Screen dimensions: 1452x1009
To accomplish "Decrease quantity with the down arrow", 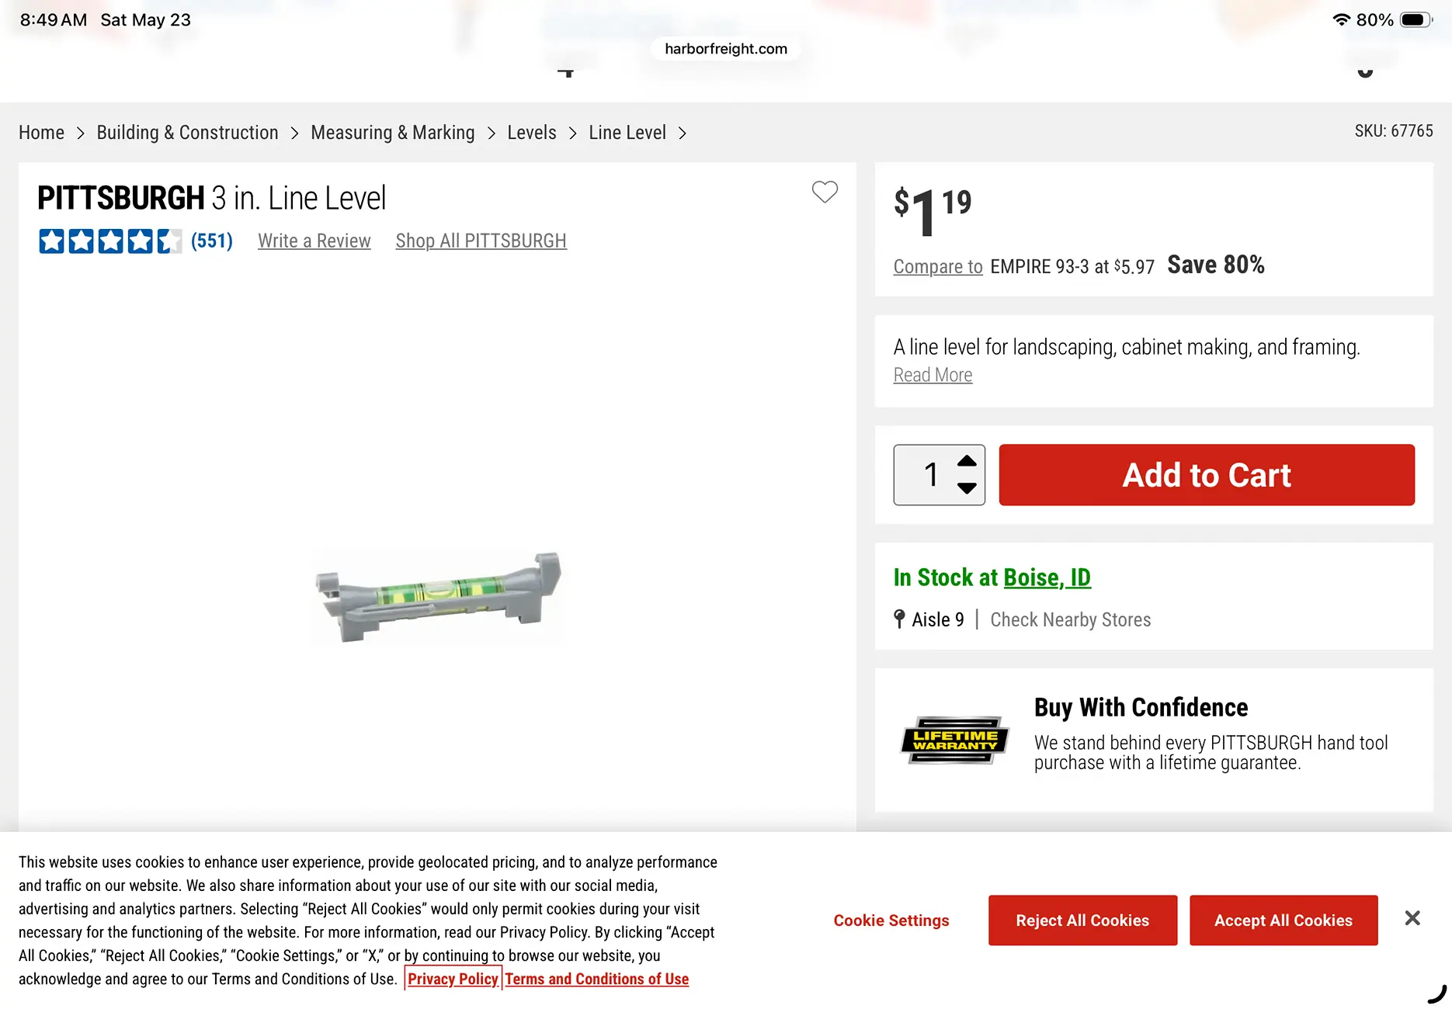I will (967, 488).
